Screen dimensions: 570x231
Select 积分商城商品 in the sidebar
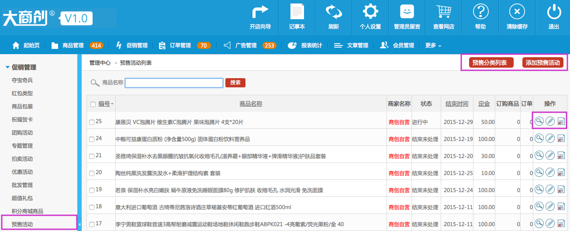28,211
